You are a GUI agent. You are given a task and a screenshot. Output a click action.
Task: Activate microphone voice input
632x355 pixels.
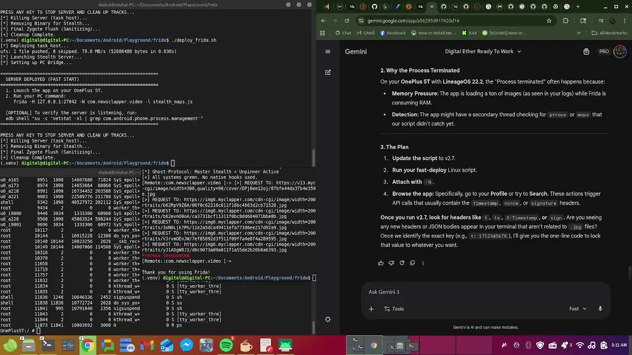click(600, 309)
